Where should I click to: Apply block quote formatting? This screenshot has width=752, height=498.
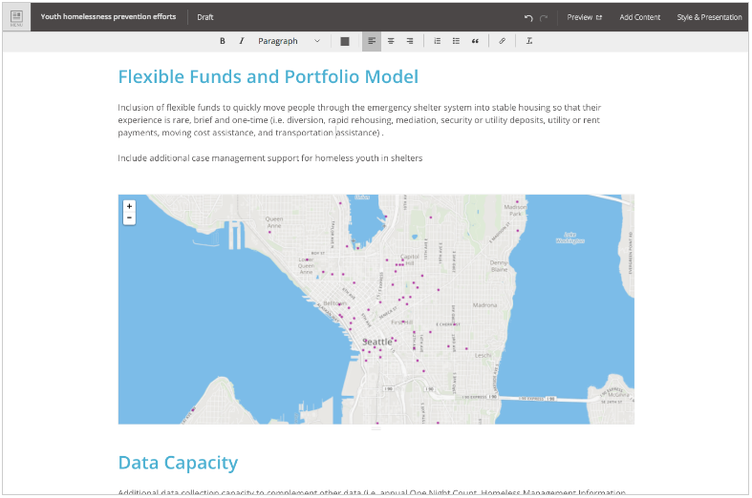[x=475, y=41]
